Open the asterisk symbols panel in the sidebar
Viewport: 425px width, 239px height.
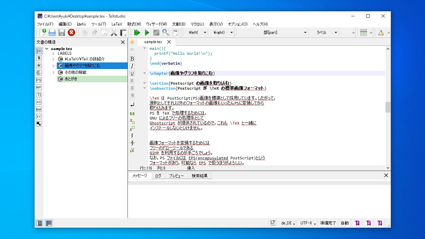[39, 65]
